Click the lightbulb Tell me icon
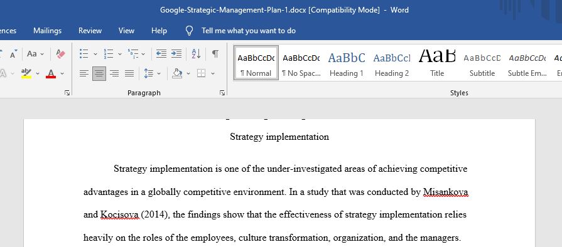Viewport: 562px width, 247px height. click(x=189, y=31)
